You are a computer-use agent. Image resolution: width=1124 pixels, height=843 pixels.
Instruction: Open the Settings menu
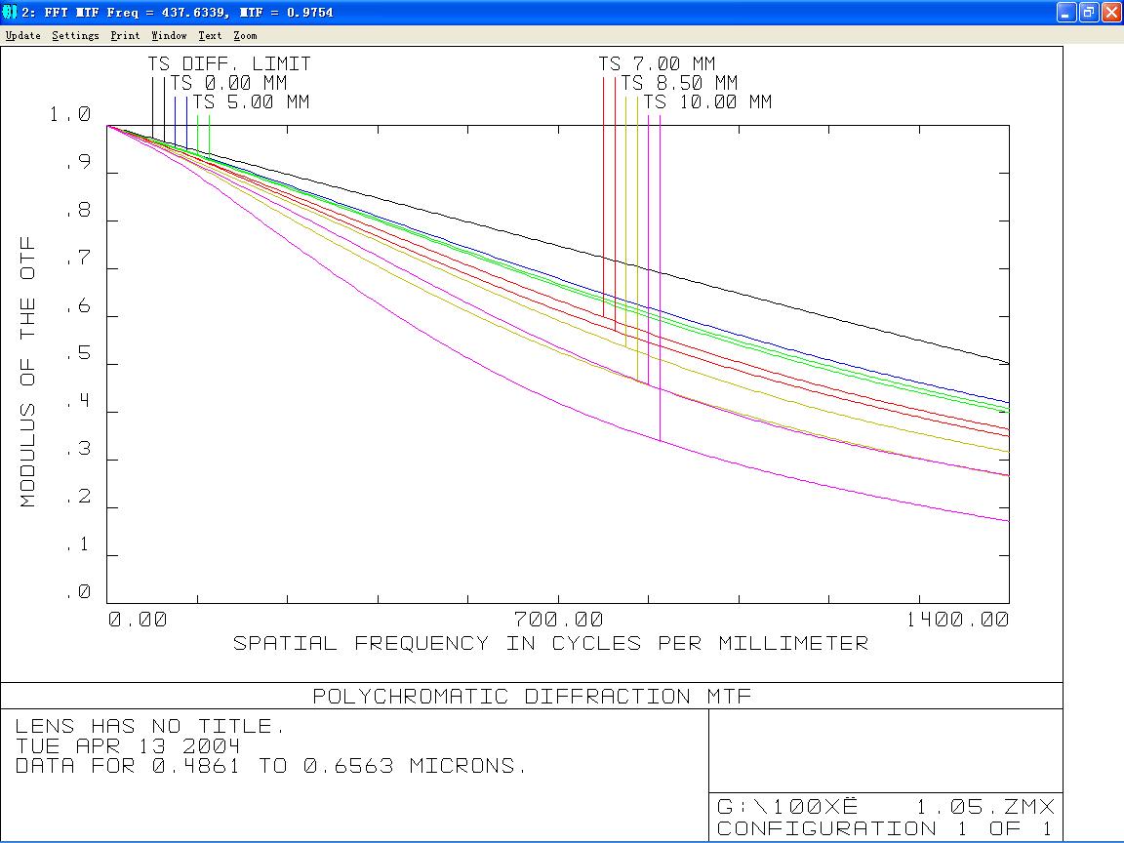[x=75, y=35]
